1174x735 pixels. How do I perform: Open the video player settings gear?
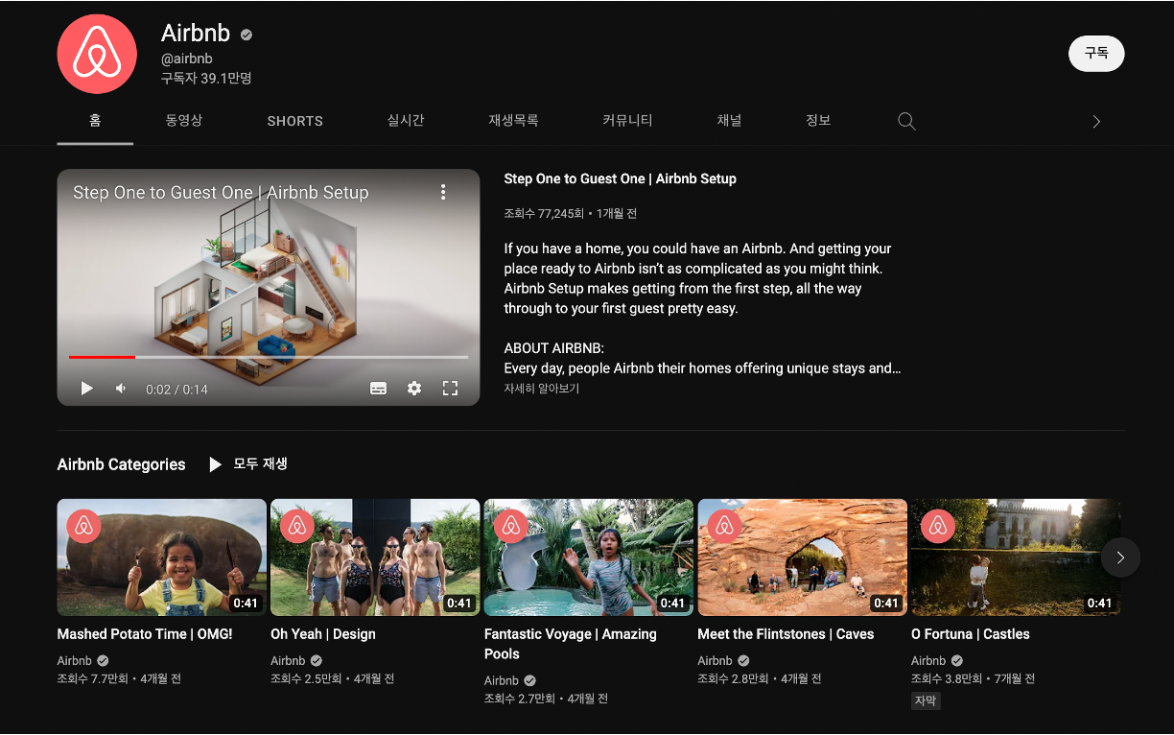tap(414, 389)
